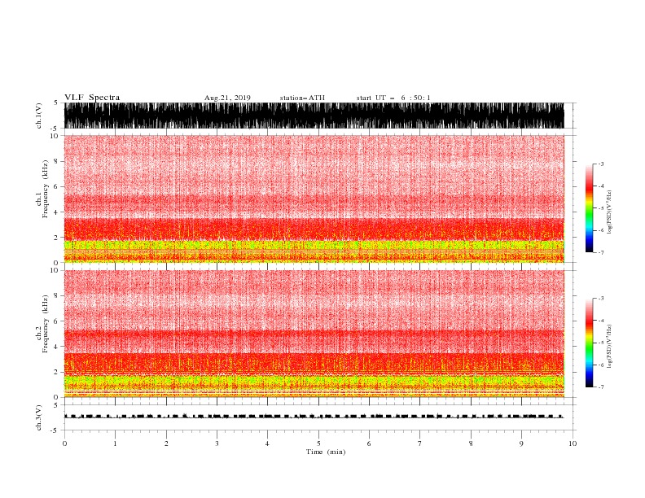Click the "2" tick on the time axis
Image resolution: width=645 pixels, height=498 pixels.
point(166,443)
